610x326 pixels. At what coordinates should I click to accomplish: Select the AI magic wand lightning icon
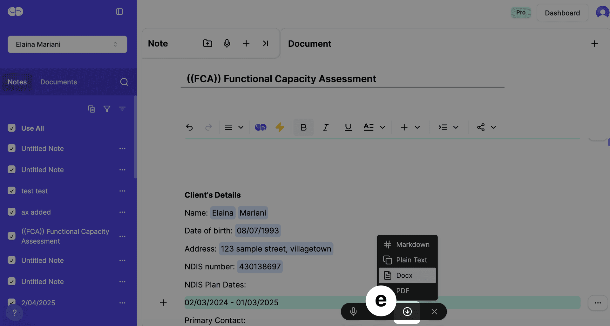[x=280, y=127]
